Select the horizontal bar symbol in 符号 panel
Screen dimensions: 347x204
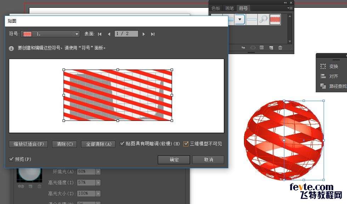pyautogui.click(x=251, y=19)
